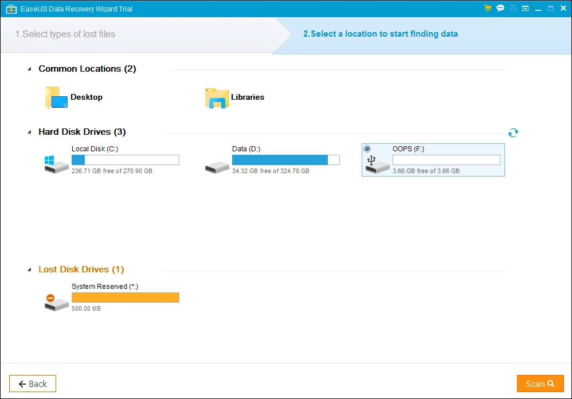Click the EaseUS app logo icon
The image size is (572, 399).
11,9
